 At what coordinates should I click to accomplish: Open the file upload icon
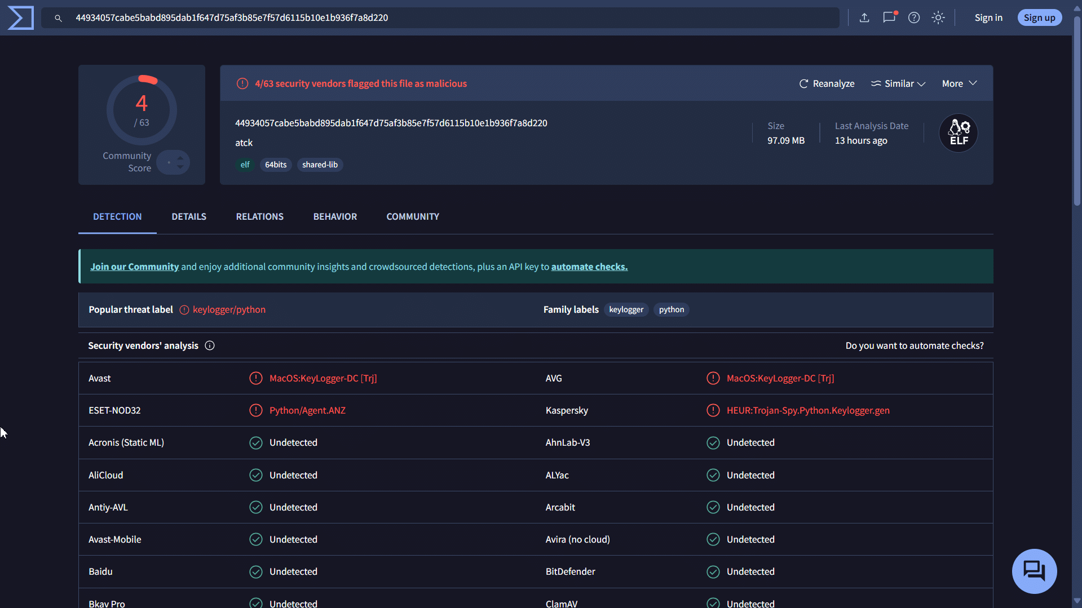pyautogui.click(x=864, y=17)
